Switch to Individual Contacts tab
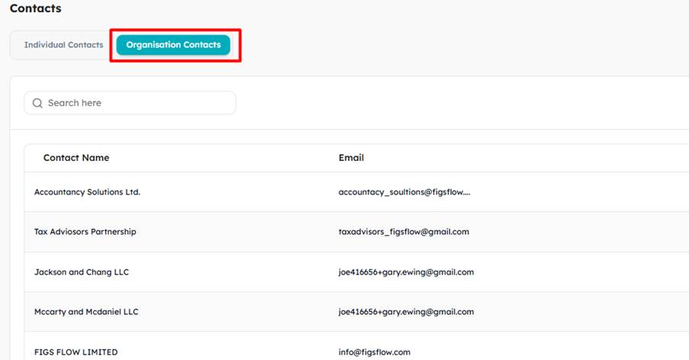Screen dimensions: 689x360 click(64, 45)
